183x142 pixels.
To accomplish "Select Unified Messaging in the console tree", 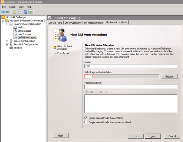I will (27, 38).
